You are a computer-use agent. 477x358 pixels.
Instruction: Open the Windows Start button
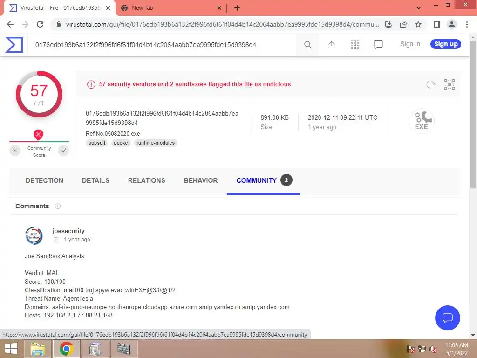(x=11, y=349)
